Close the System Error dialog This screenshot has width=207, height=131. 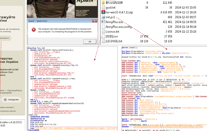point(95,21)
